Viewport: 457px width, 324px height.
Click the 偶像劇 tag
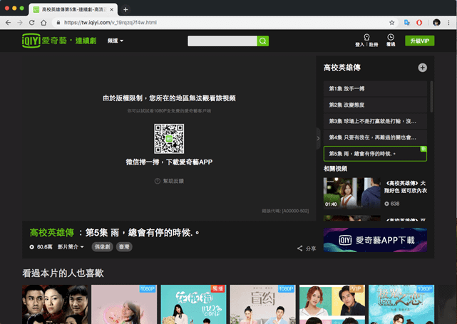pyautogui.click(x=102, y=247)
